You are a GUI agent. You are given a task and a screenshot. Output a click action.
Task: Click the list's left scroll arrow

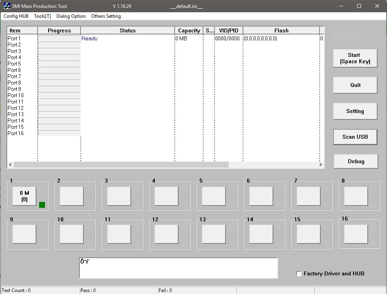pyautogui.click(x=10, y=164)
